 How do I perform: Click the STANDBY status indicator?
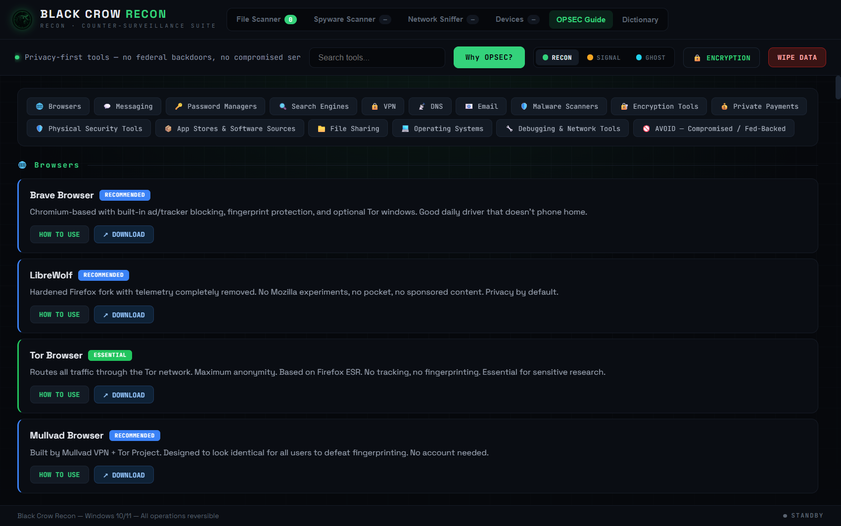click(x=803, y=516)
